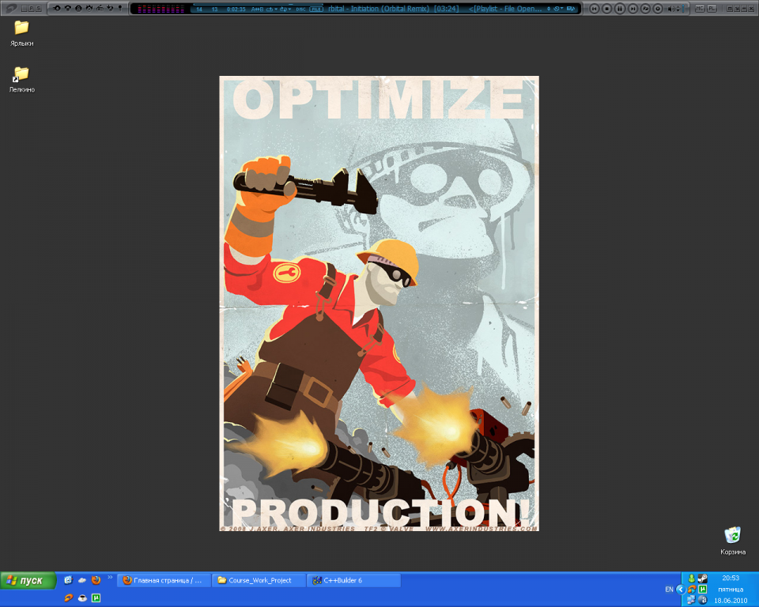Image resolution: width=759 pixels, height=607 pixels.
Task: Open the Лепкино shortcut folder
Action: click(x=22, y=80)
